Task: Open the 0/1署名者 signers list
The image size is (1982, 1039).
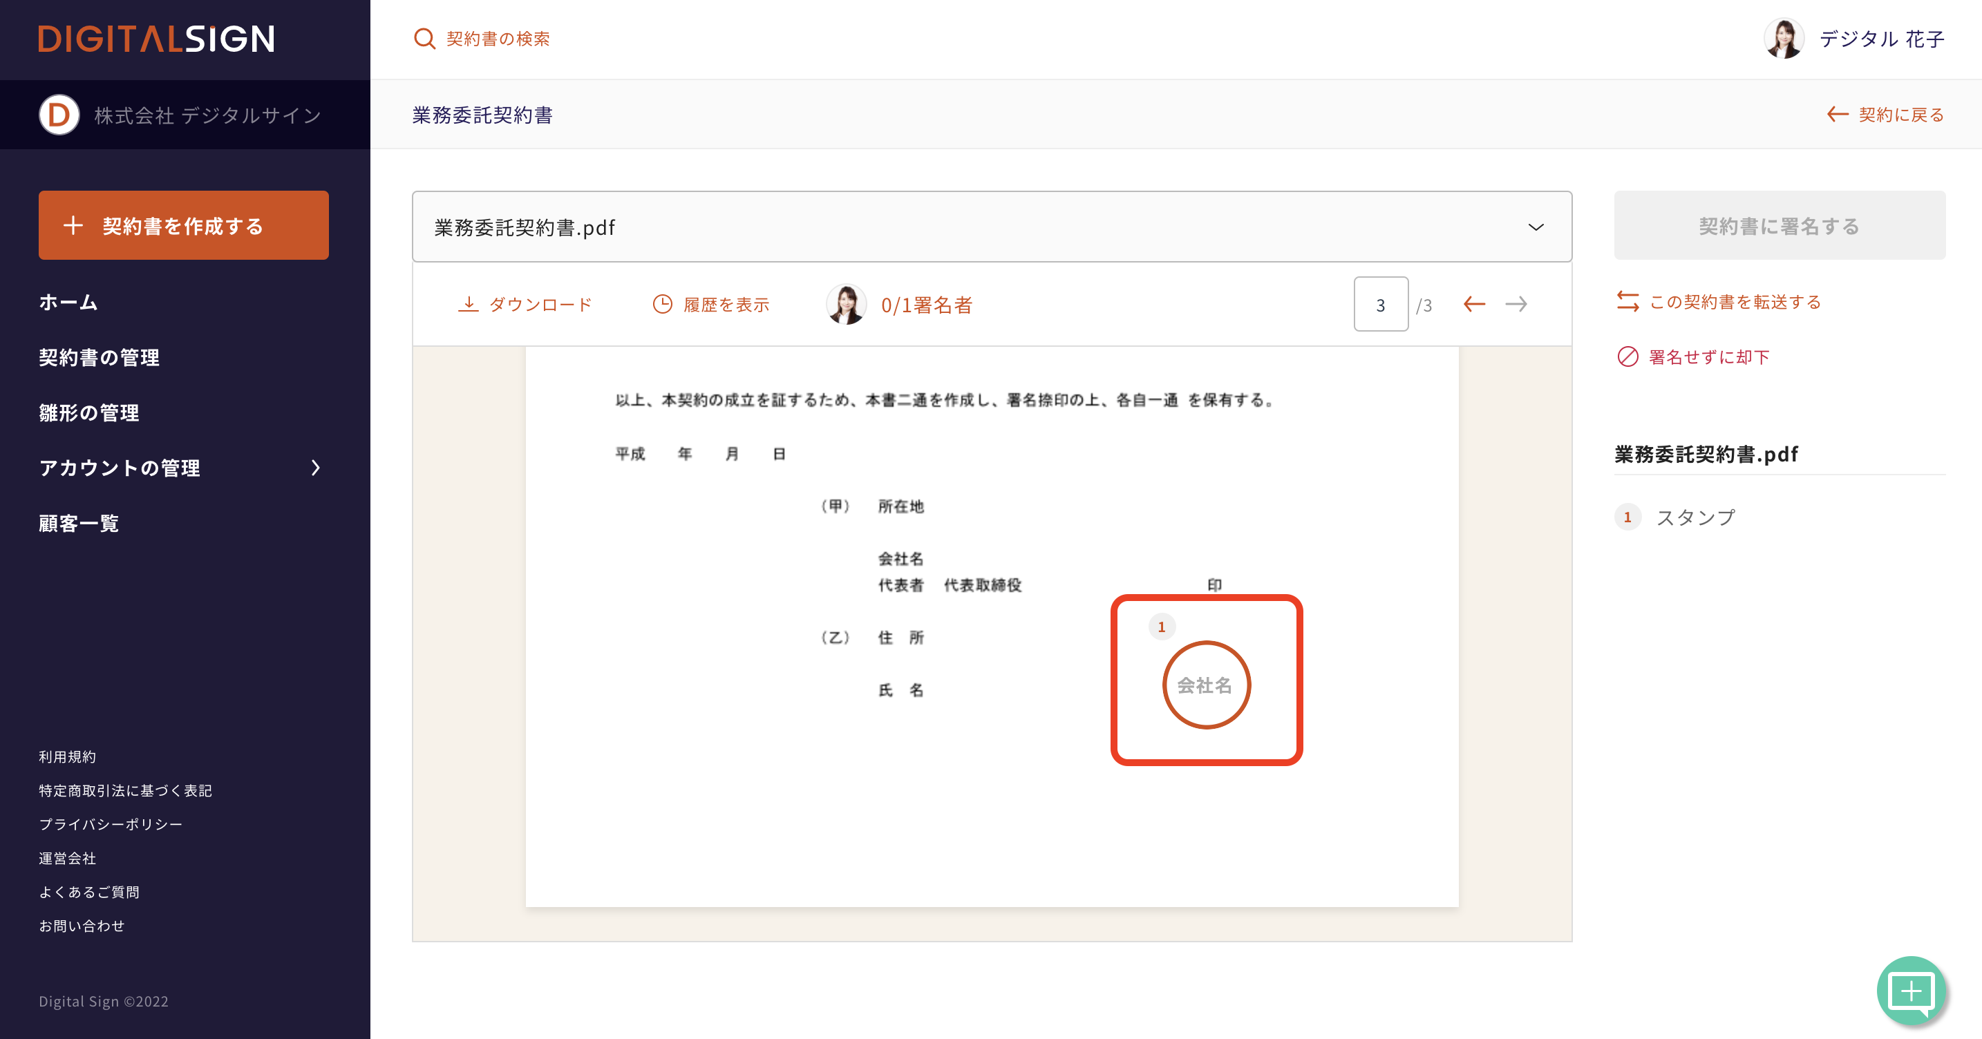Action: click(925, 305)
